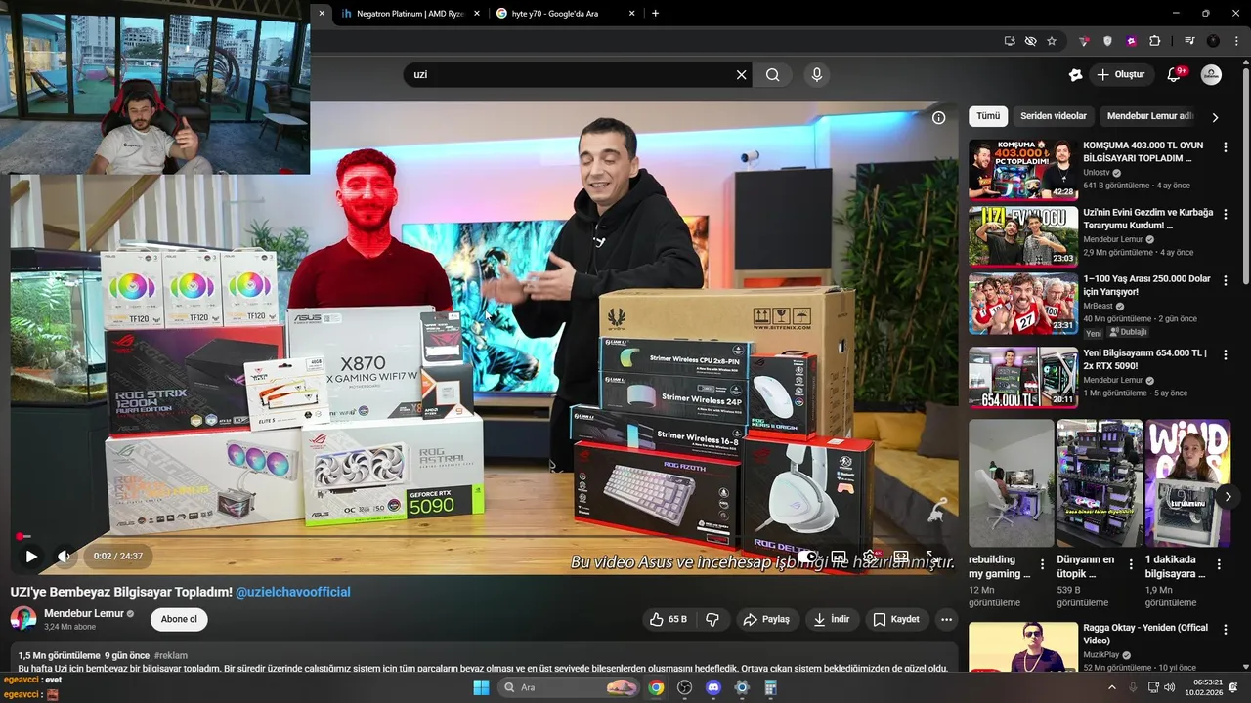This screenshot has width=1251, height=703.
Task: Open the 'Ragga Oktay - Yeniden' video title
Action: 1145,634
